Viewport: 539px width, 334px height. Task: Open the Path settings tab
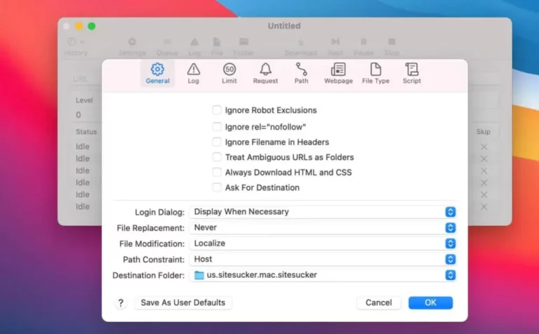[x=302, y=74]
